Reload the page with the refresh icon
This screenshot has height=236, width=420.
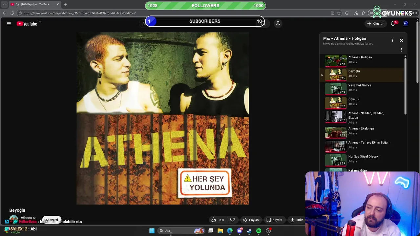coord(12,13)
